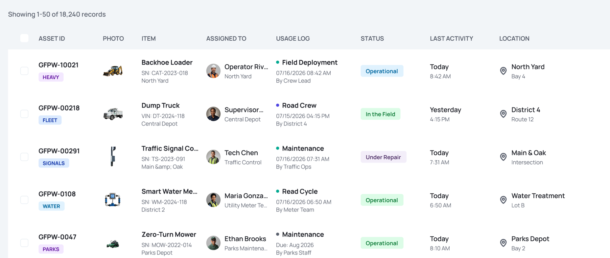610x258 pixels.
Task: Open asset ID GFPW-00218
Action: 59,108
